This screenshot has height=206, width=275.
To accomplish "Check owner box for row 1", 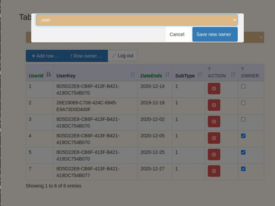I will click(x=243, y=86).
